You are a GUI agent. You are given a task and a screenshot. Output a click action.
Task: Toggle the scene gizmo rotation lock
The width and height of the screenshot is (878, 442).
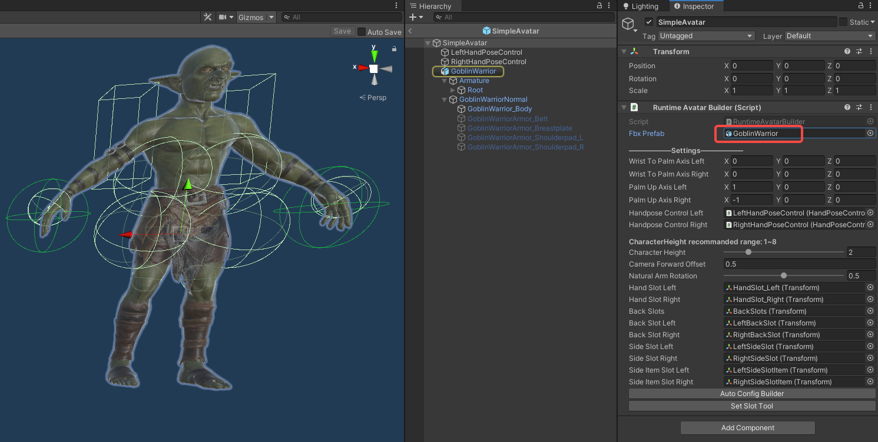click(394, 49)
